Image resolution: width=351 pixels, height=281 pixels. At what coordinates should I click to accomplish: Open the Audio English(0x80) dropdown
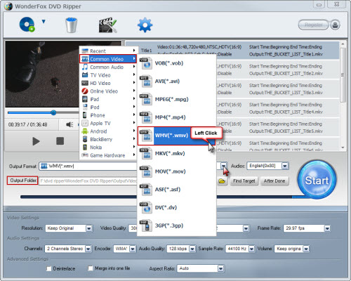point(285,166)
